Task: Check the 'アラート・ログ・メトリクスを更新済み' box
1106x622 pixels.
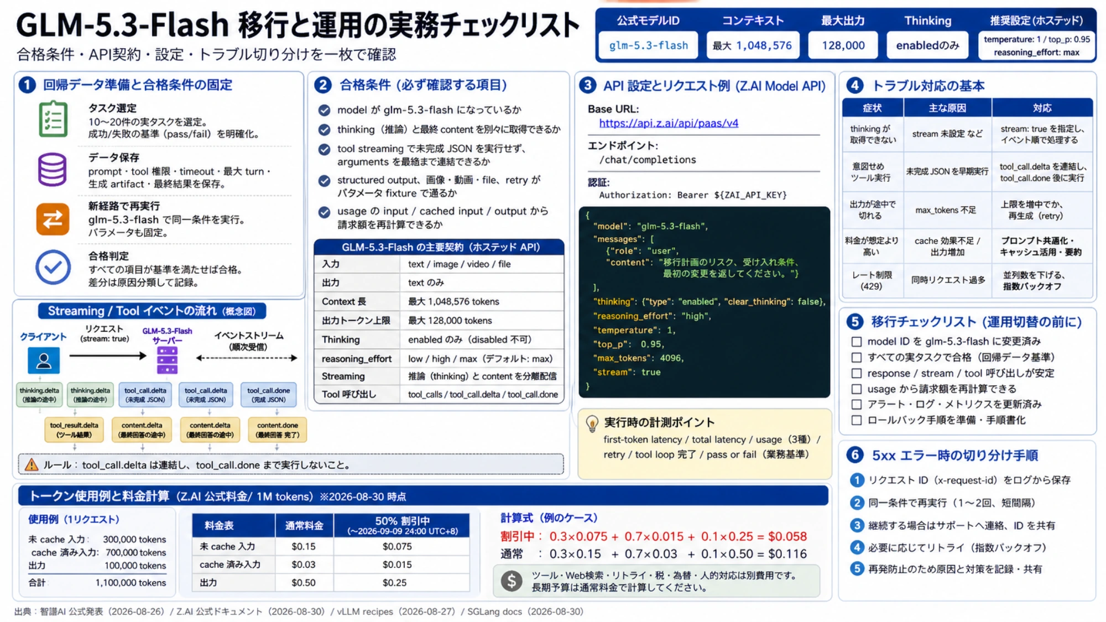Action: tap(857, 405)
